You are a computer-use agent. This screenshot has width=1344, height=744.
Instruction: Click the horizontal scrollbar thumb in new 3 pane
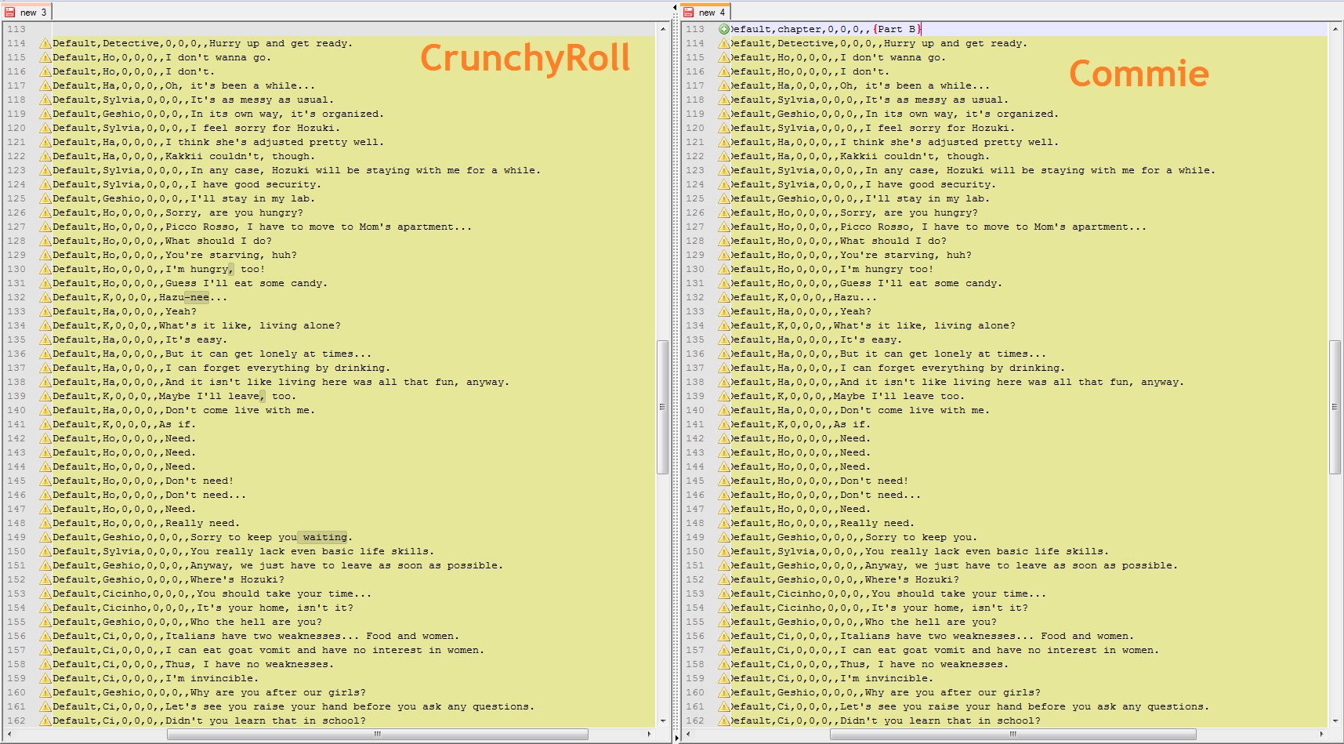[x=378, y=735]
